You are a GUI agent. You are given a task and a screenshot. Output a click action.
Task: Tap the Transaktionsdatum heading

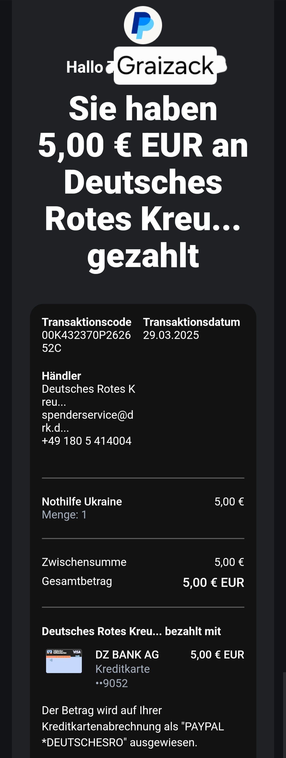pyautogui.click(x=191, y=322)
